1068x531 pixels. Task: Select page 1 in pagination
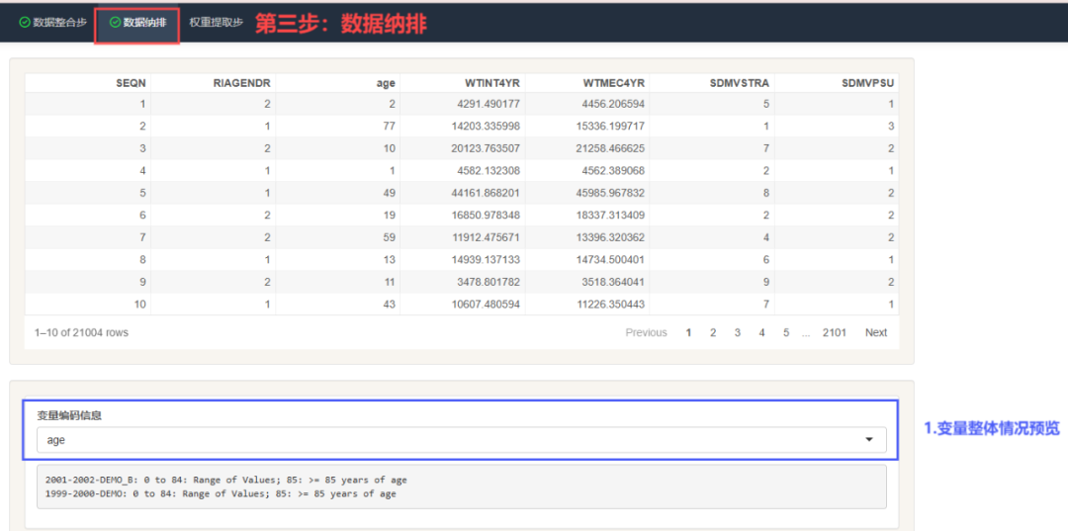pyautogui.click(x=688, y=332)
